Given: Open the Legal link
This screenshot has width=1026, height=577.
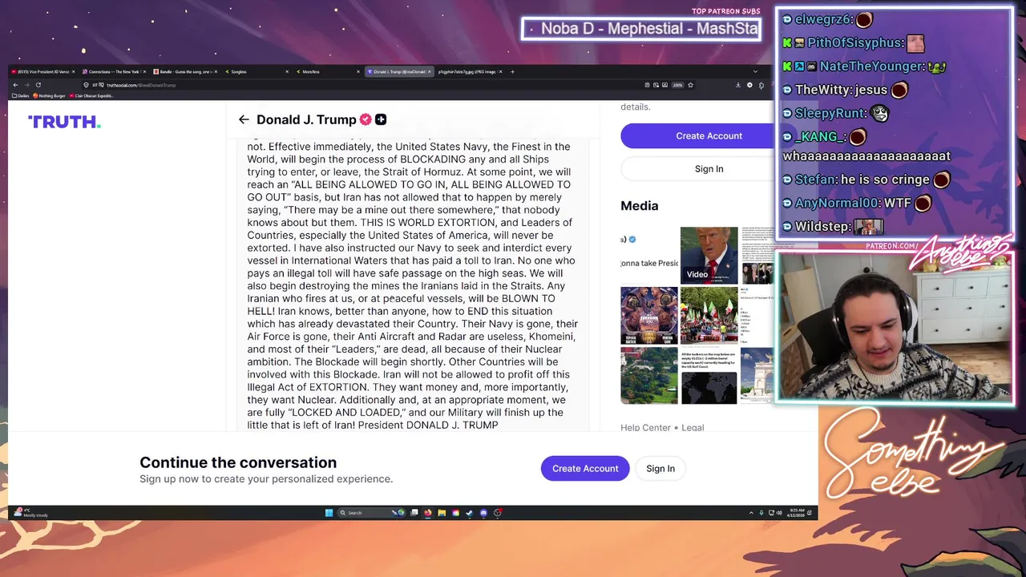Looking at the screenshot, I should tap(693, 428).
